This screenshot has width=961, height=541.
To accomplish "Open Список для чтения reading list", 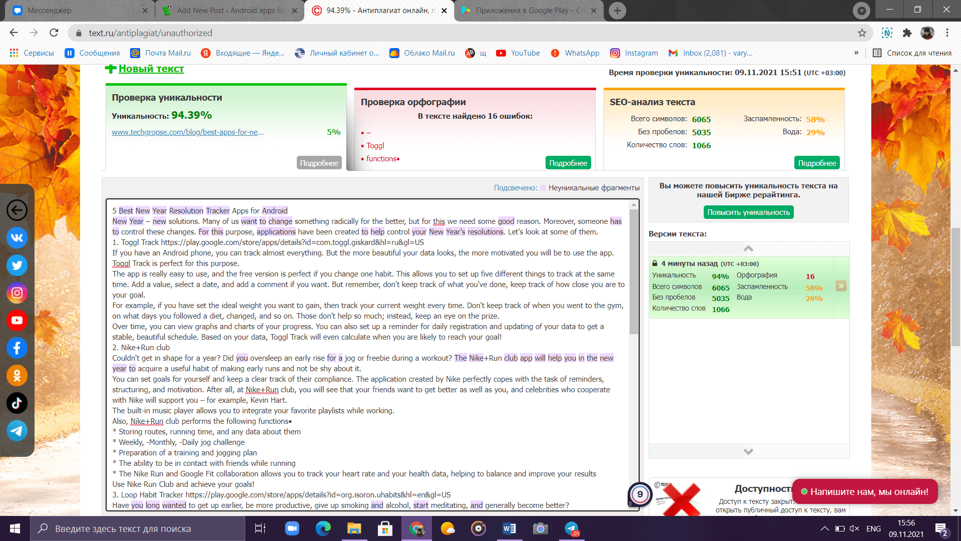I will pos(912,53).
